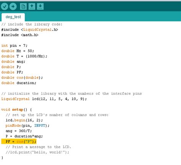181x165 pixels.
Task: Click the Verify checkmark button
Action: coord(5,6)
